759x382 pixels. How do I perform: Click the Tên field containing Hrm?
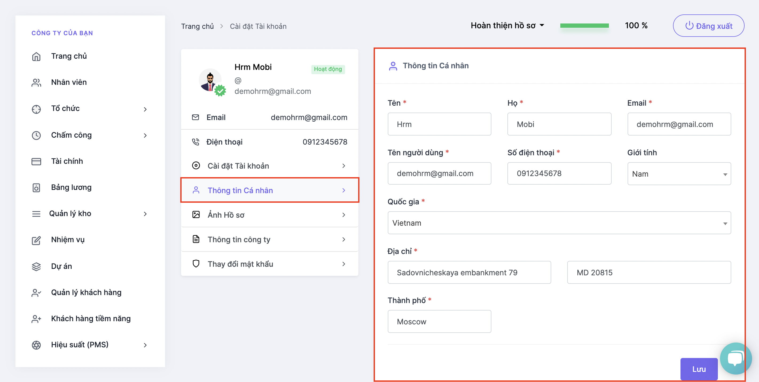coord(439,124)
